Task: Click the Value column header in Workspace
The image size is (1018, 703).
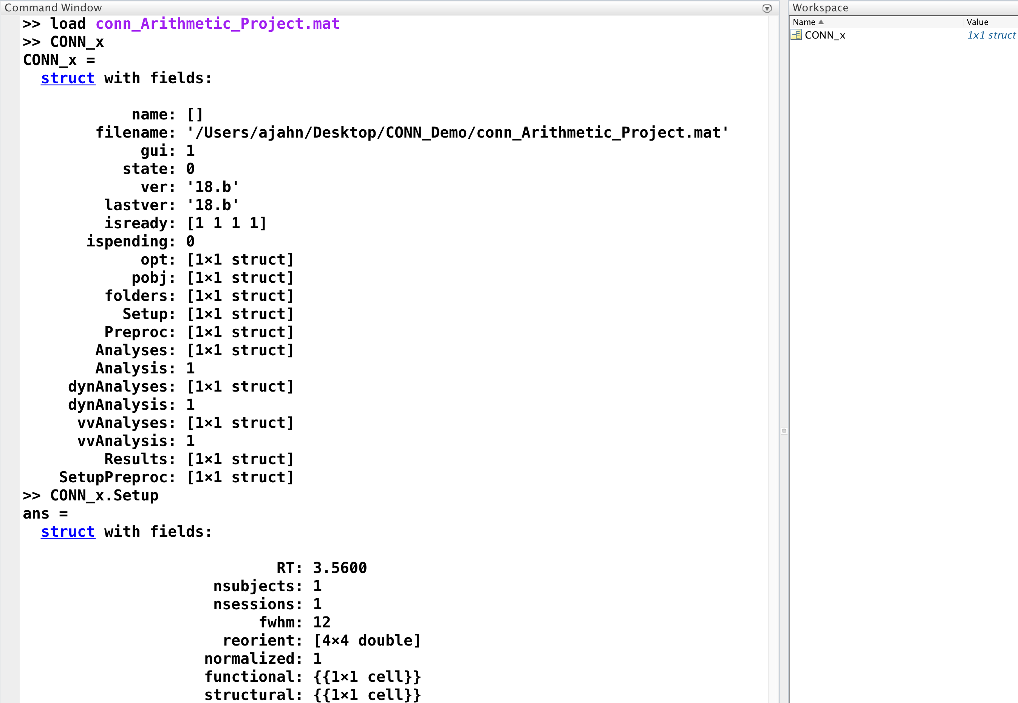Action: 977,22
